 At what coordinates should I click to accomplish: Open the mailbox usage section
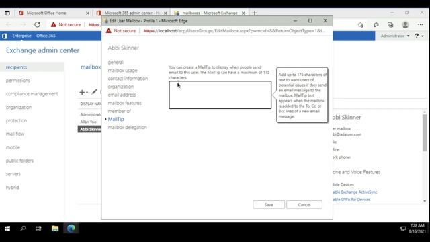122,71
